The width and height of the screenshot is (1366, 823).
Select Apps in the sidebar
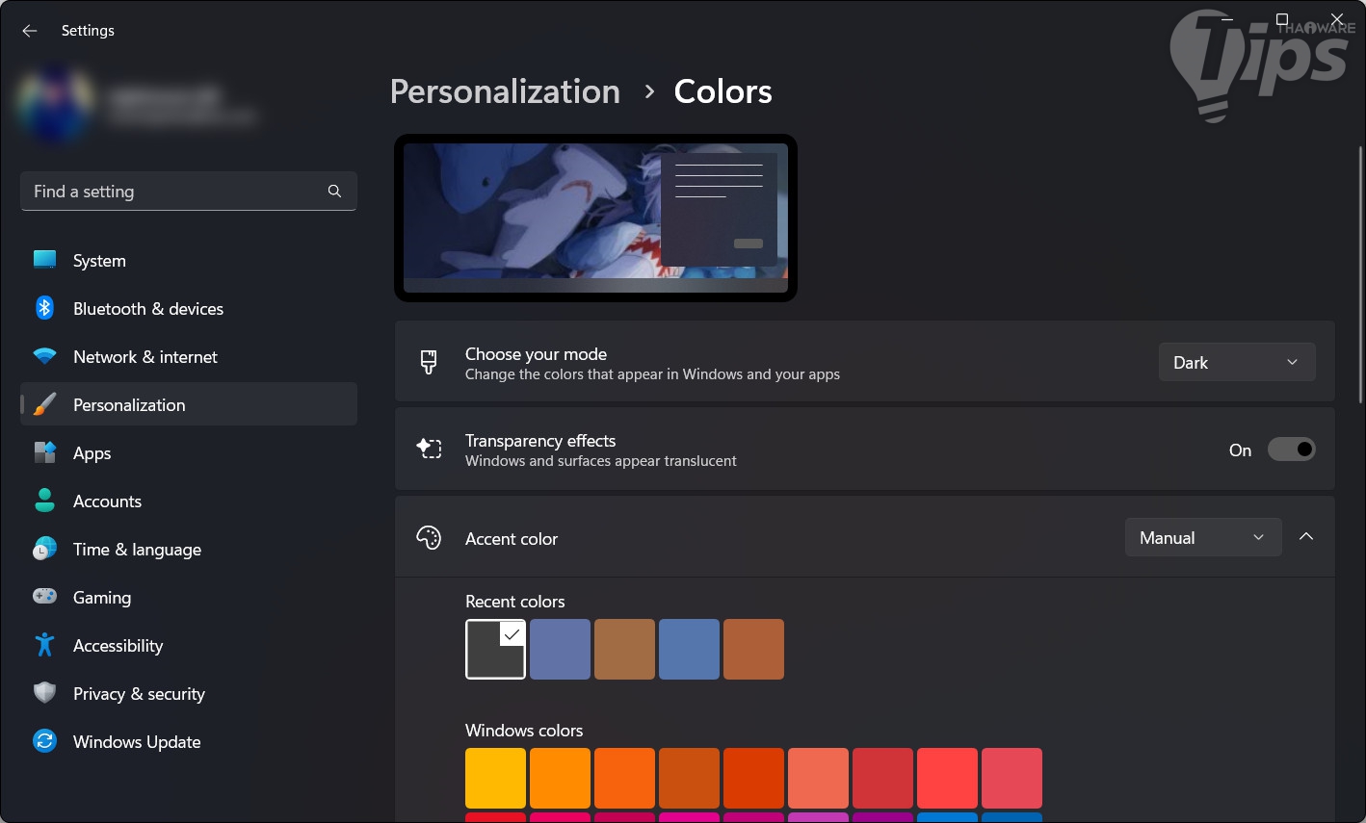coord(189,452)
